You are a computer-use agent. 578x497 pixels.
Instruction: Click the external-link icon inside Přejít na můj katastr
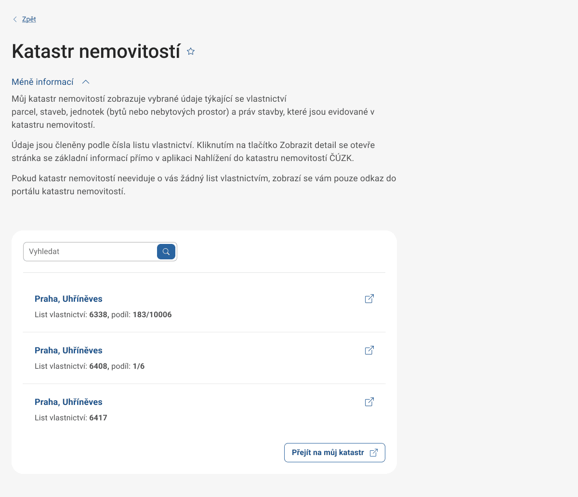point(373,452)
